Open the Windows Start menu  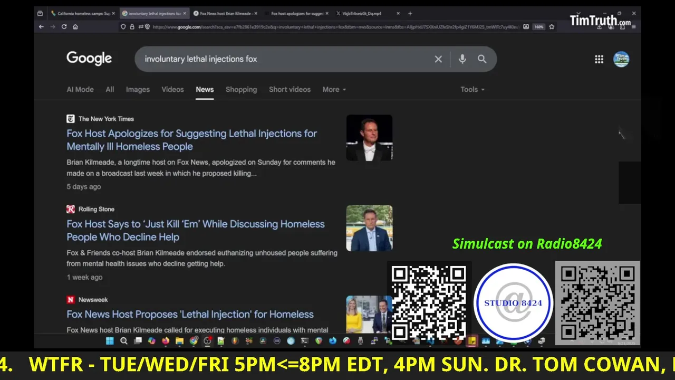tap(110, 341)
